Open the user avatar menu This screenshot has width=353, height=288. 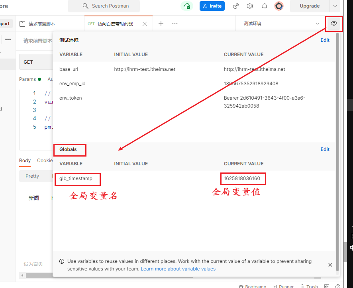[279, 6]
